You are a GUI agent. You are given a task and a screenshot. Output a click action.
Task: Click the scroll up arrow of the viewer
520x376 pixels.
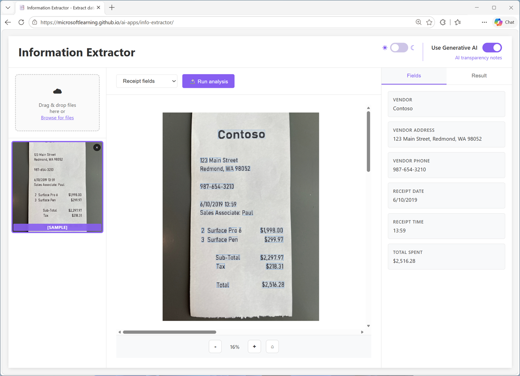[x=368, y=108]
